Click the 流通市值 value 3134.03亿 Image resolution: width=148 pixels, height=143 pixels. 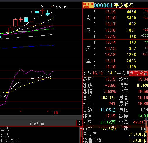(x=138, y=140)
